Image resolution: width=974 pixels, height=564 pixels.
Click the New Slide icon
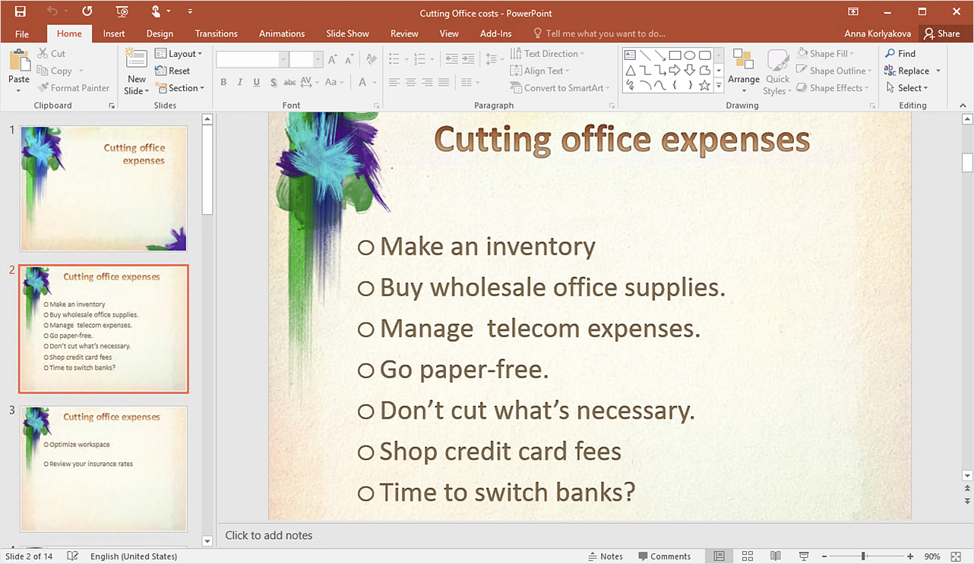point(137,64)
